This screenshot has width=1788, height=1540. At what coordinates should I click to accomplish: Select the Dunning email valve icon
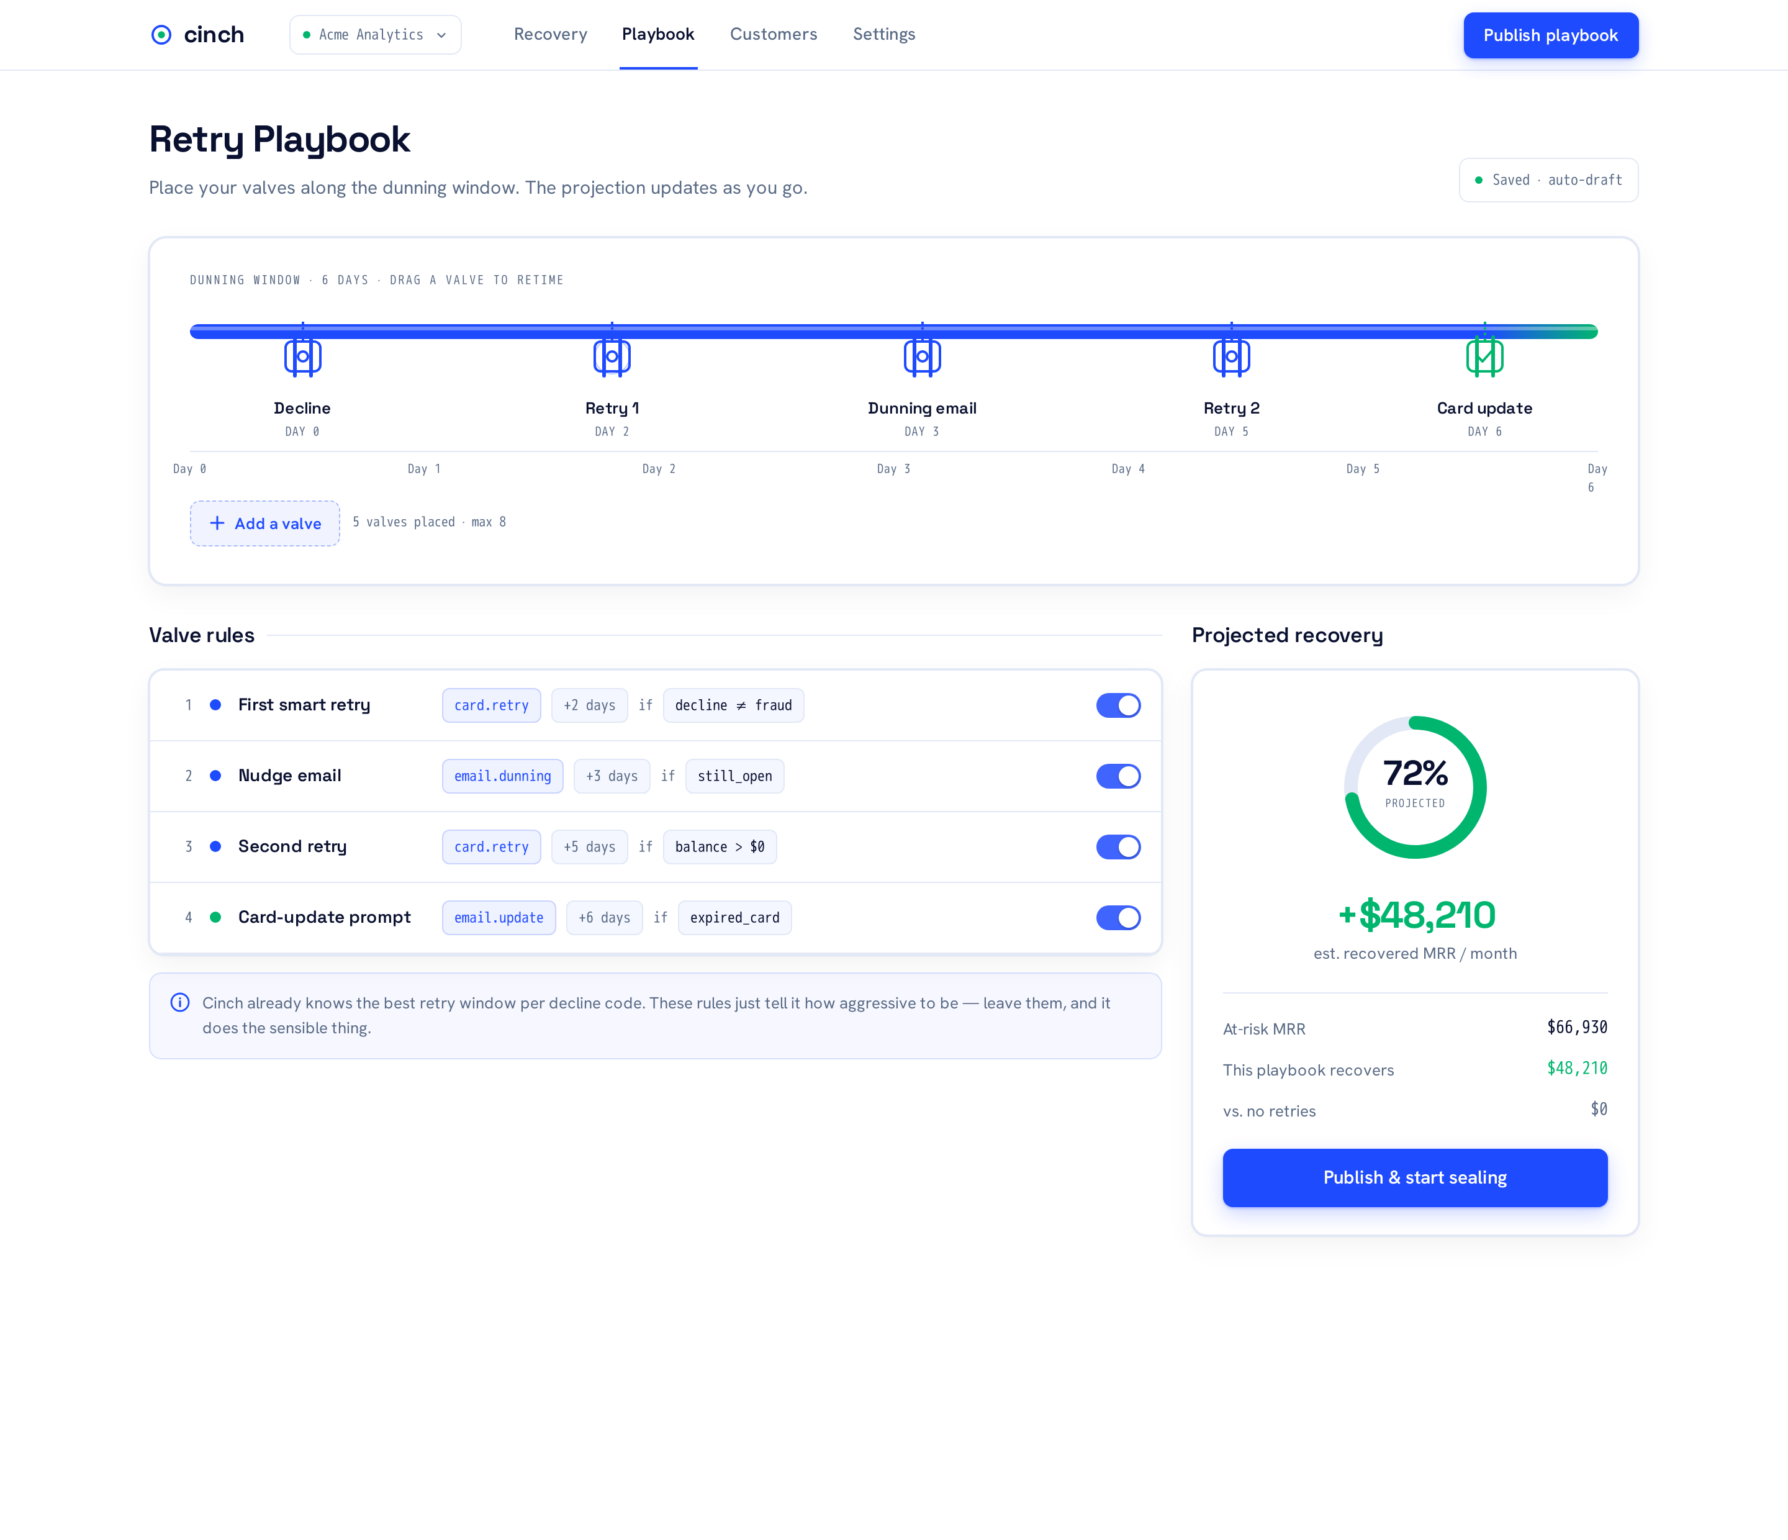point(921,356)
